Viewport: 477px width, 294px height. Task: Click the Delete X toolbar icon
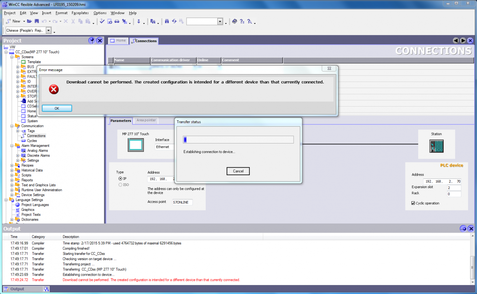66,21
